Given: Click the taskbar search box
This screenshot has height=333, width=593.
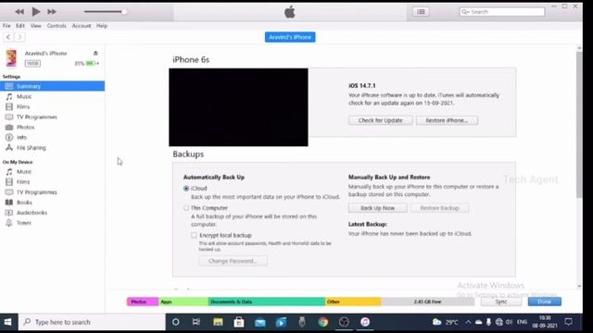Looking at the screenshot, I should click(x=92, y=322).
